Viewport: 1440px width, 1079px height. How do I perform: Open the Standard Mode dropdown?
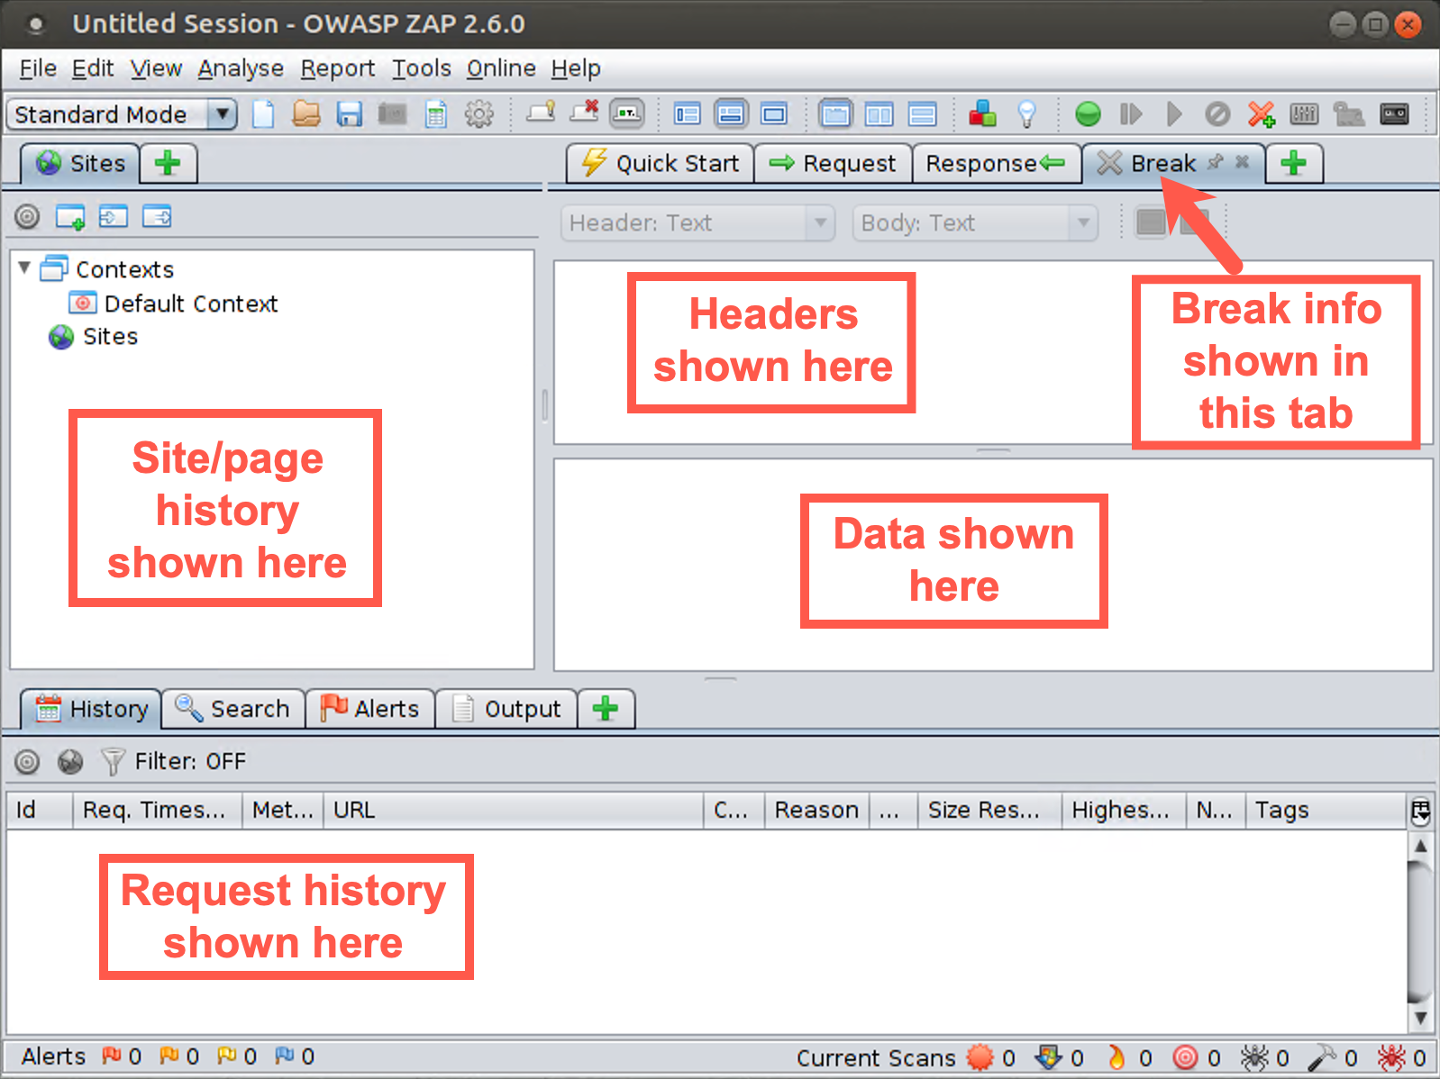pyautogui.click(x=122, y=114)
